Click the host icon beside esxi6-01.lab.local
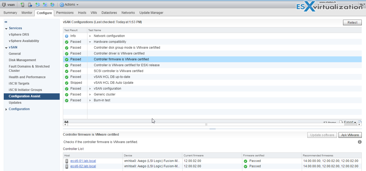This screenshot has width=366, height=171. (67, 161)
